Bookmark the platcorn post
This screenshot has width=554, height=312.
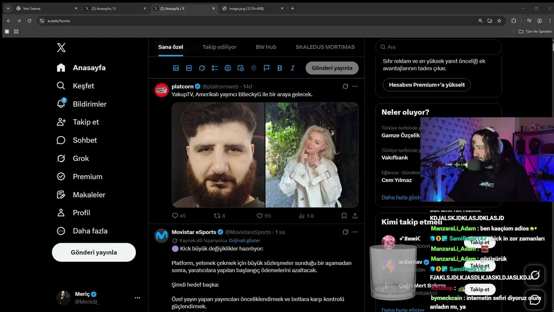(x=344, y=215)
